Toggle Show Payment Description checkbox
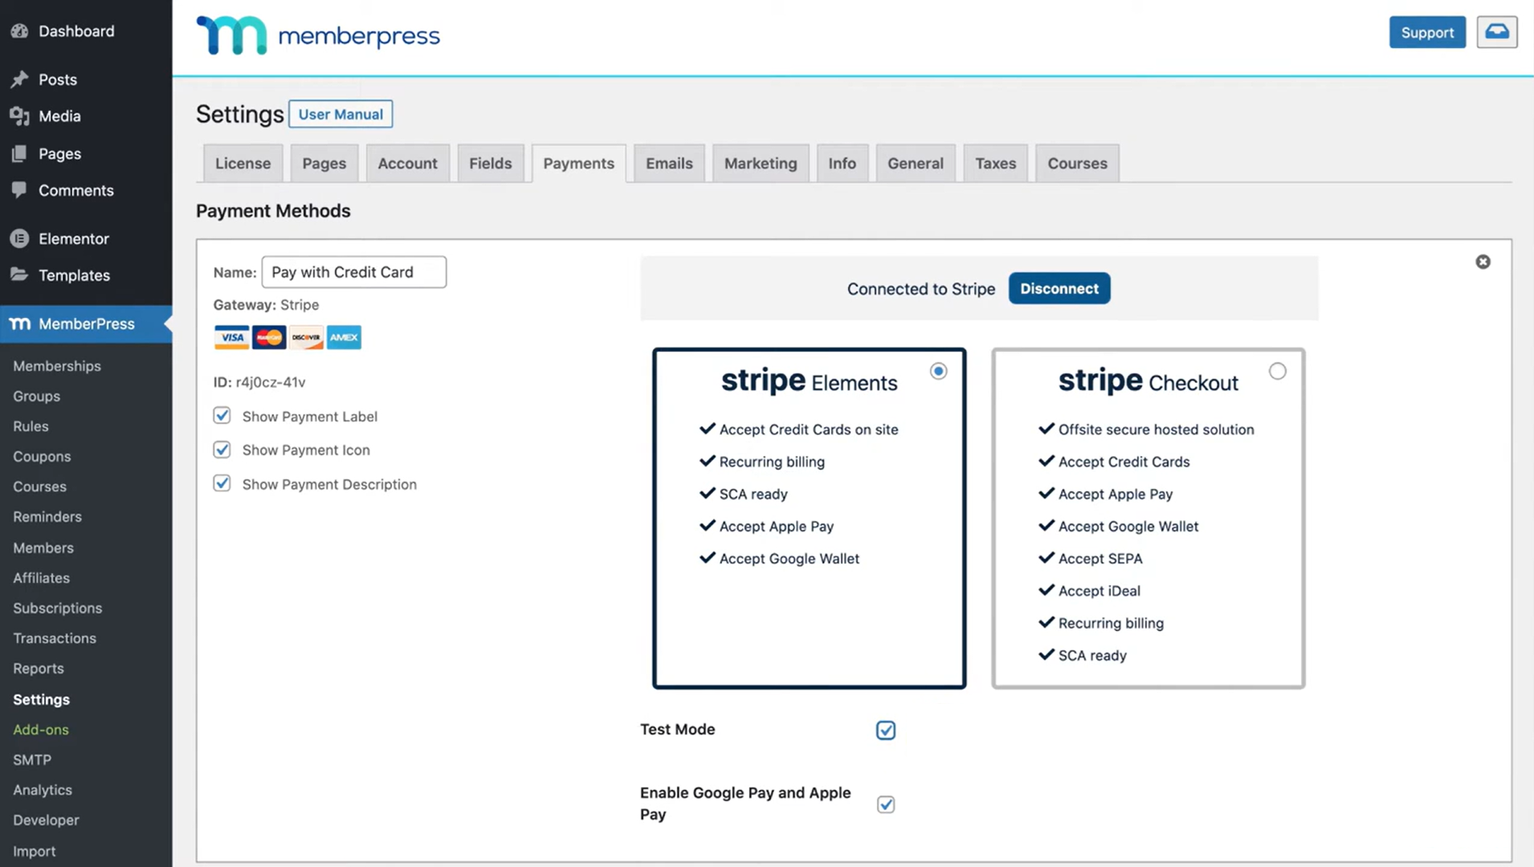Viewport: 1534px width, 867px height. tap(222, 483)
